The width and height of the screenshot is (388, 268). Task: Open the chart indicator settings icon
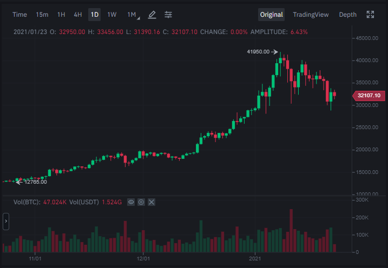click(x=168, y=15)
